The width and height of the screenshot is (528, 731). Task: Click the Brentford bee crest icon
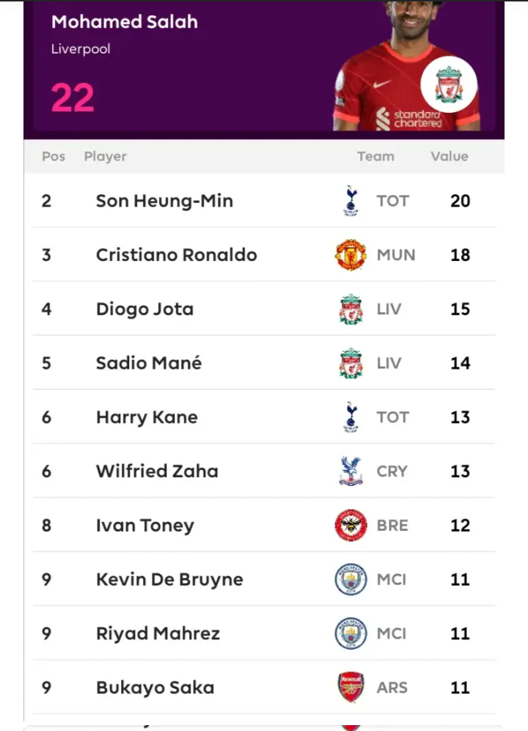351,526
